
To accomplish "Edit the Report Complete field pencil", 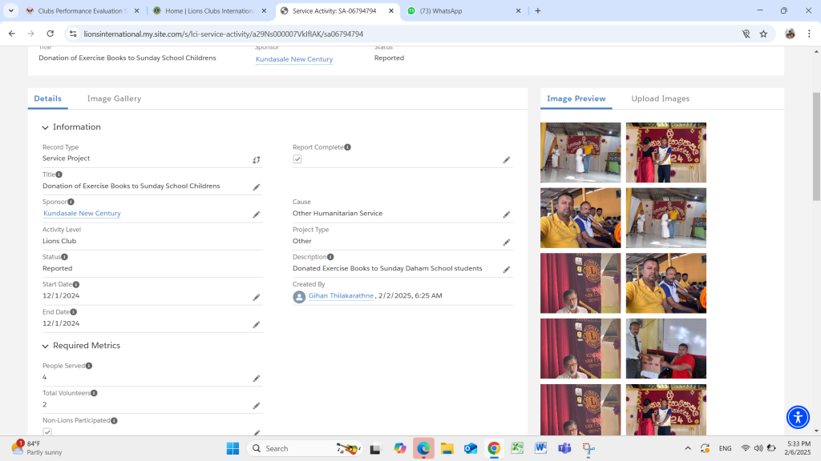I will point(507,160).
